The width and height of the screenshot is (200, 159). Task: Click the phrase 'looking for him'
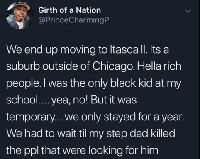(x=123, y=150)
